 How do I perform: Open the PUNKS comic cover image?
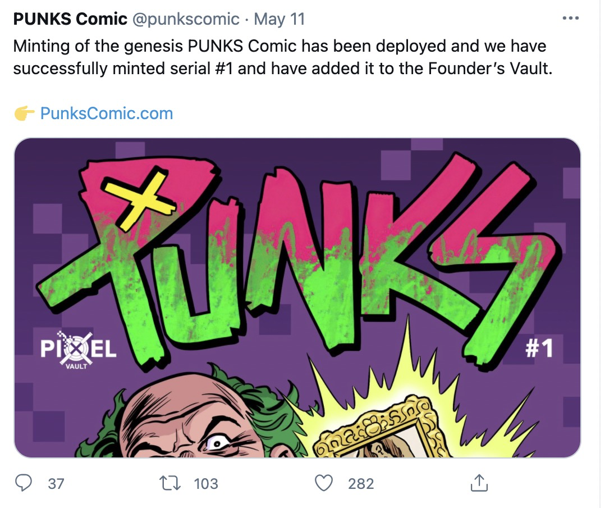[297, 298]
